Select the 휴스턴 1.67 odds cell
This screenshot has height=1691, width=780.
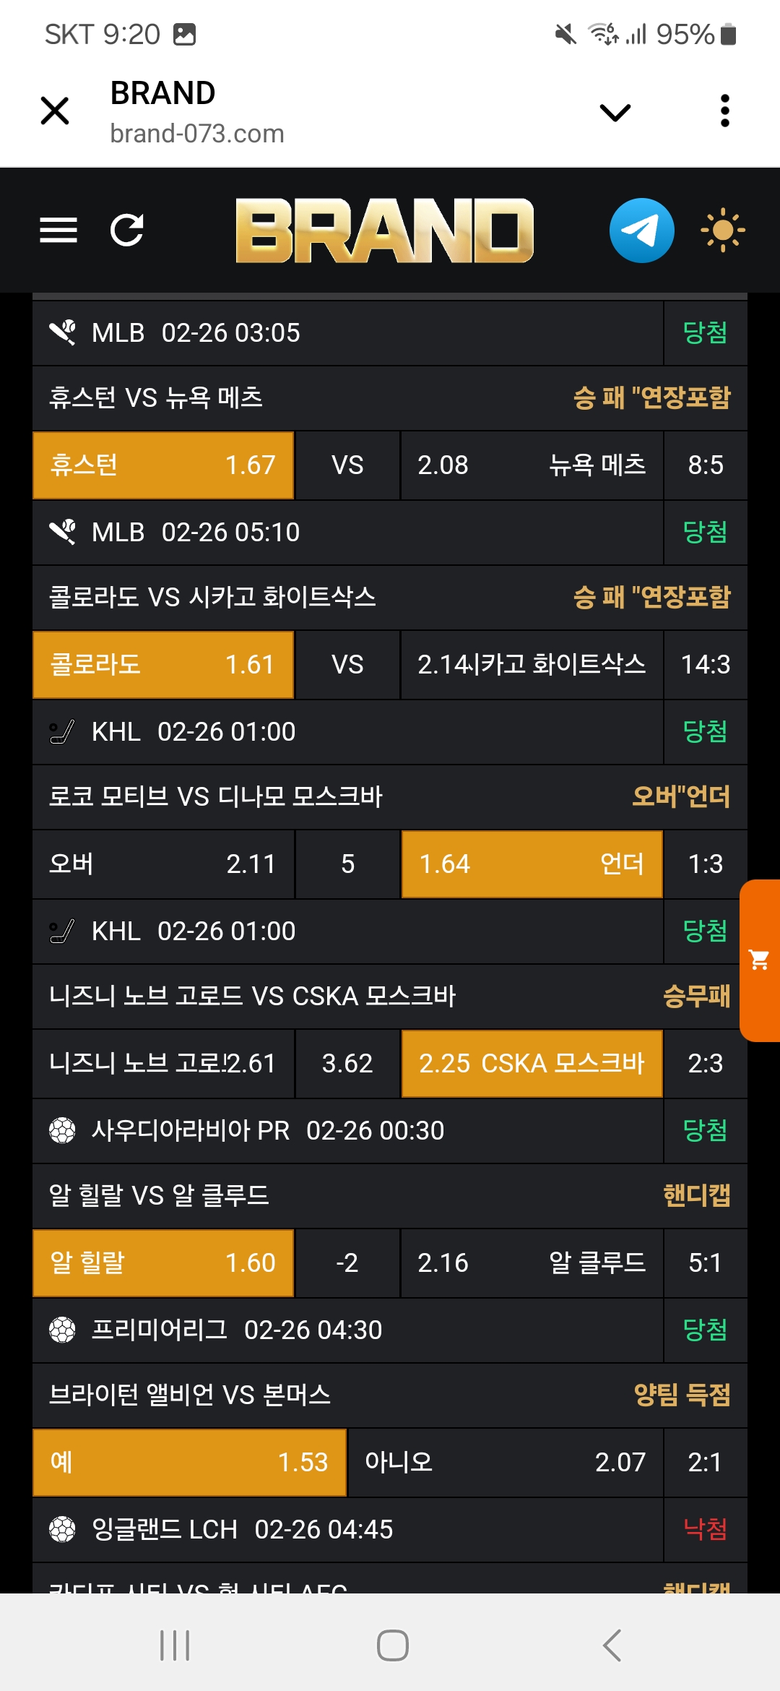click(x=163, y=465)
